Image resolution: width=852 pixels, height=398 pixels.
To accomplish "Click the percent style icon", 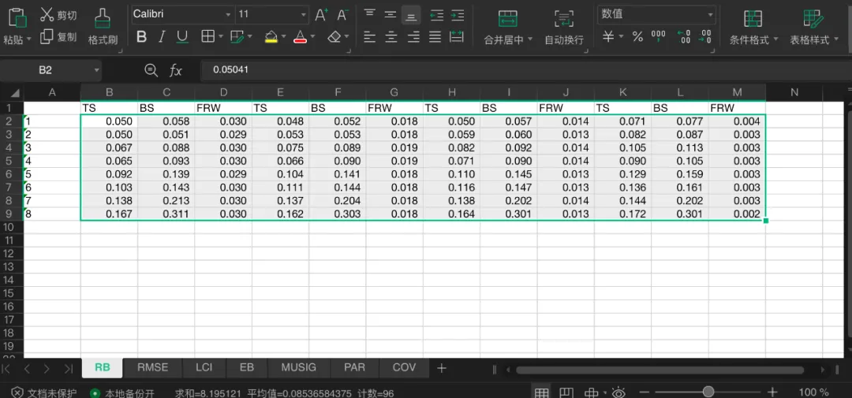I will coord(637,37).
